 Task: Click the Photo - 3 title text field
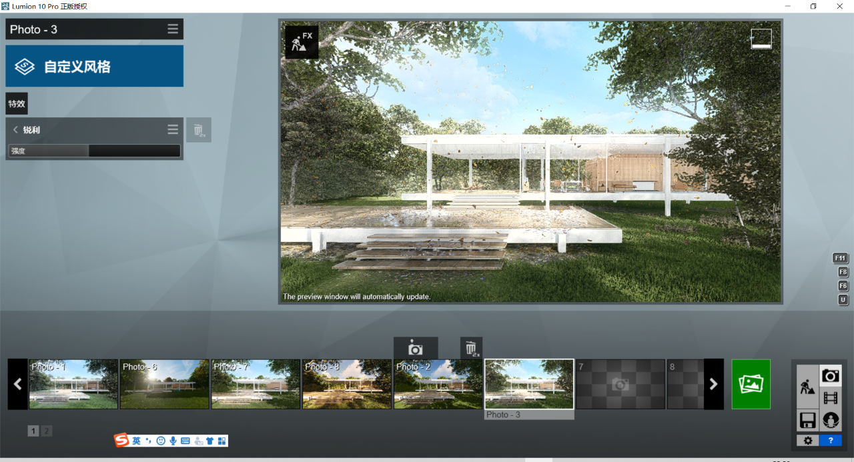(85, 29)
